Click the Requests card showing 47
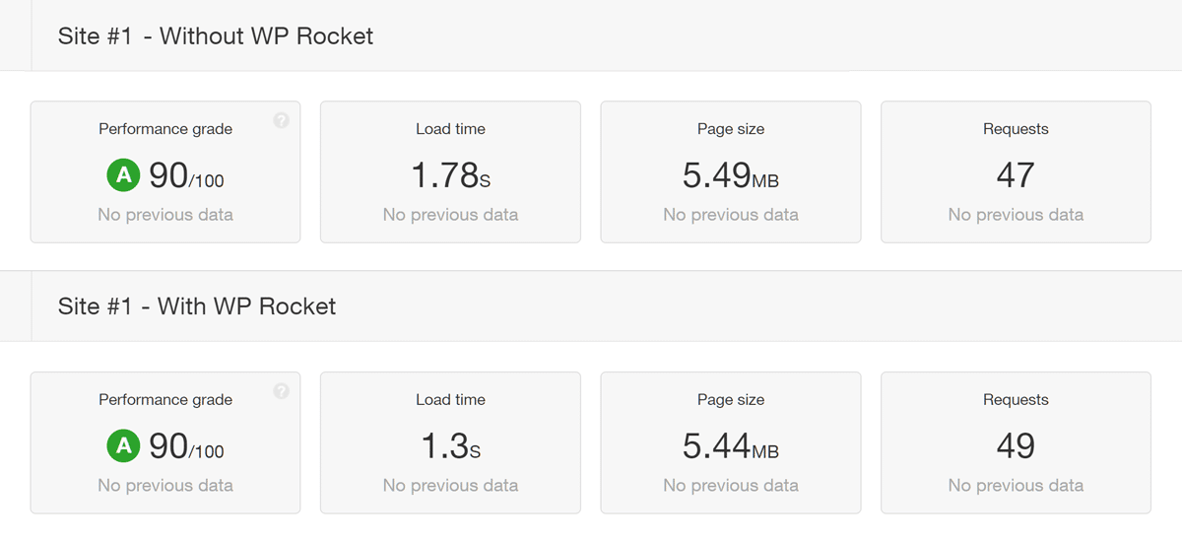1182x541 pixels. click(1016, 171)
